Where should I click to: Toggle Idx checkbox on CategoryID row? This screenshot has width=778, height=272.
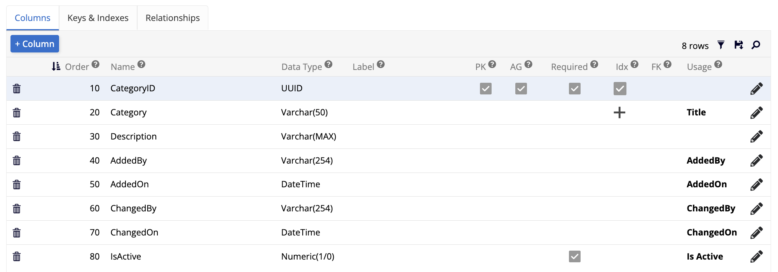(x=620, y=89)
